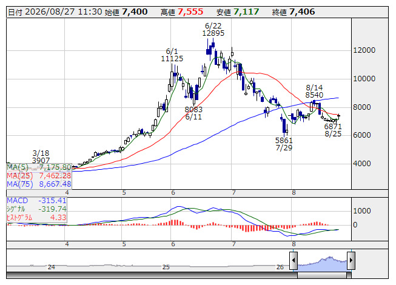Viewport: 396px width, 285px height.
Task: Click the highlighted range in the overview navigator
Action: pos(322,263)
